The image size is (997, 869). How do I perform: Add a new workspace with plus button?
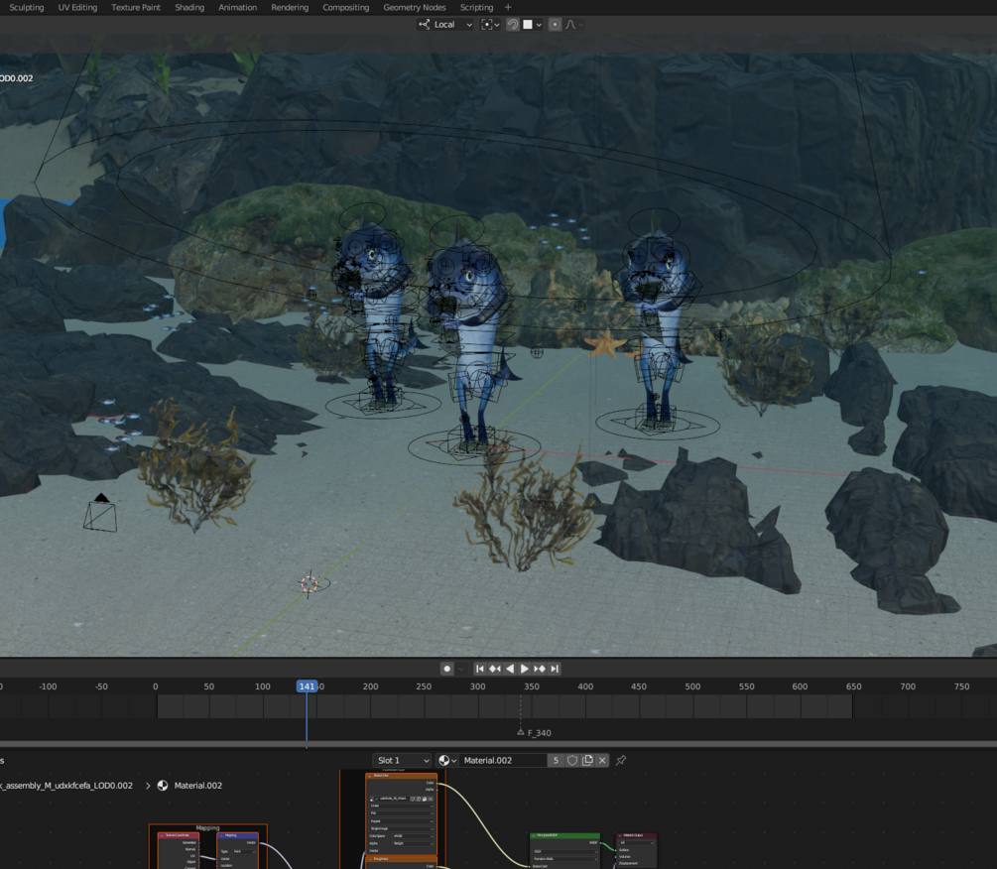pos(507,8)
